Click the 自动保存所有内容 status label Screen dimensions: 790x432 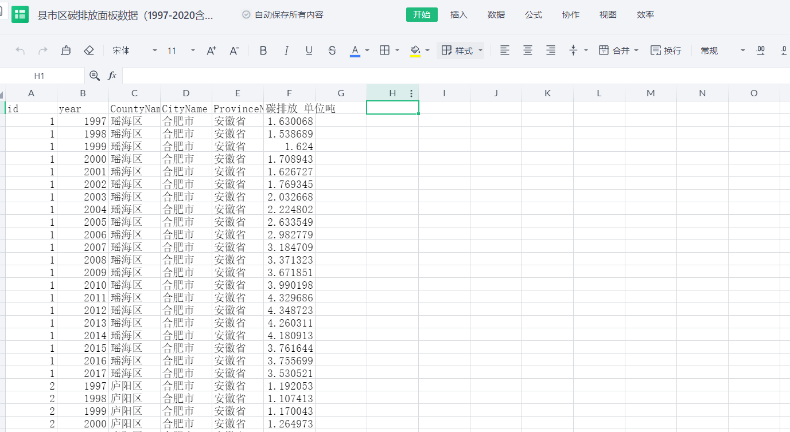pyautogui.click(x=289, y=15)
